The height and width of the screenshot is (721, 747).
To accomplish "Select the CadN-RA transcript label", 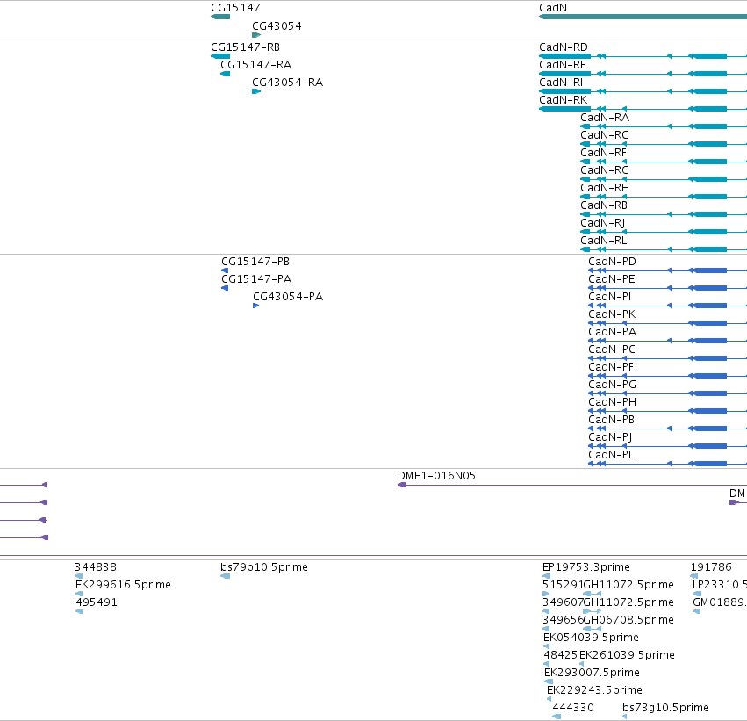I will click(x=605, y=118).
